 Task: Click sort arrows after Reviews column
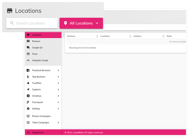tap(97, 36)
